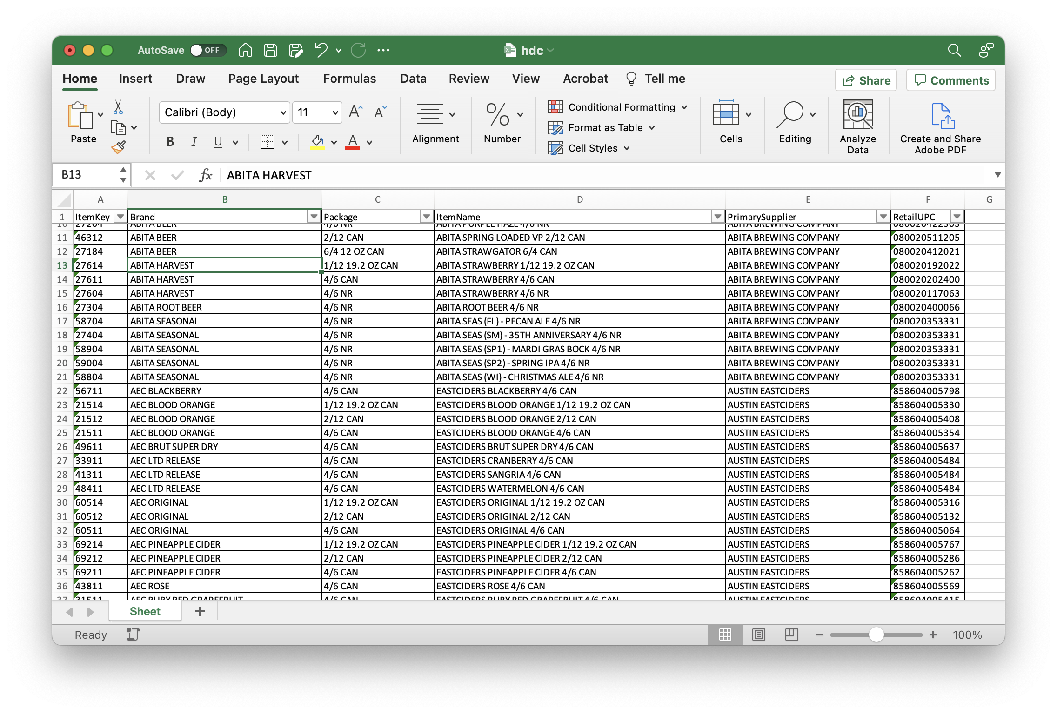Toggle AutoSave switch
This screenshot has height=714, width=1057.
pyautogui.click(x=208, y=50)
